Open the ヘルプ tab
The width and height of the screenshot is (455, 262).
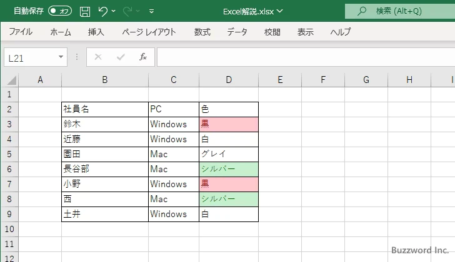(x=341, y=32)
